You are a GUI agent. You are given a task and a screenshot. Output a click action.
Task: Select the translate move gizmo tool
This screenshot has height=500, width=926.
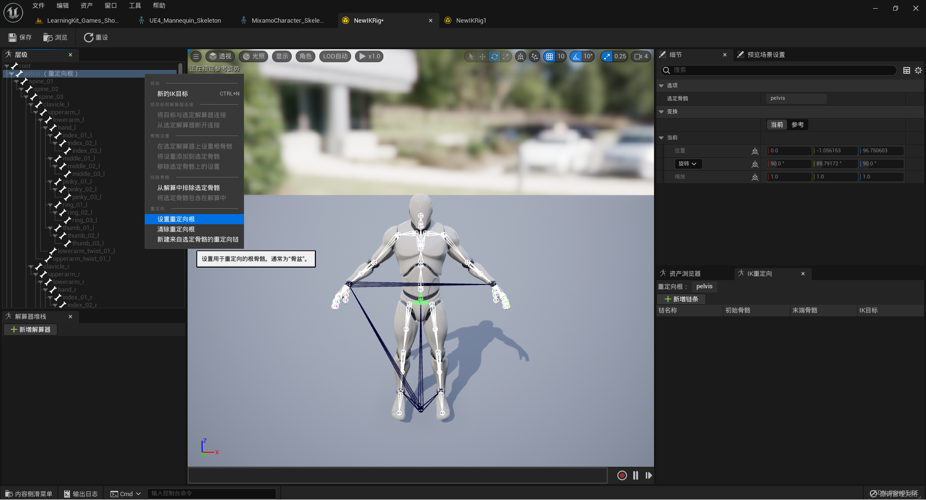pyautogui.click(x=482, y=56)
